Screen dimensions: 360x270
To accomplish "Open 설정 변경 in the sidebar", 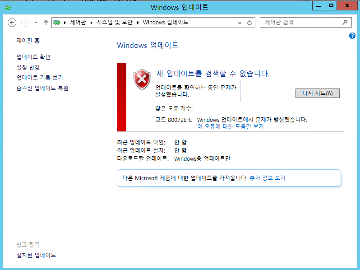I will click(28, 67).
